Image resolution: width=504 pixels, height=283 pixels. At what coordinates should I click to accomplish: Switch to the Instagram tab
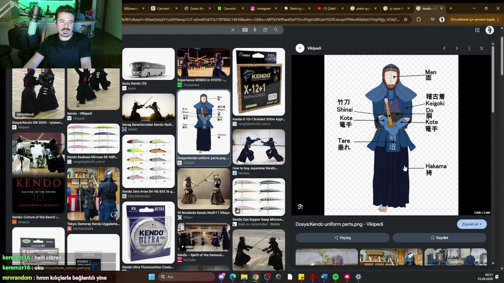tap(263, 8)
